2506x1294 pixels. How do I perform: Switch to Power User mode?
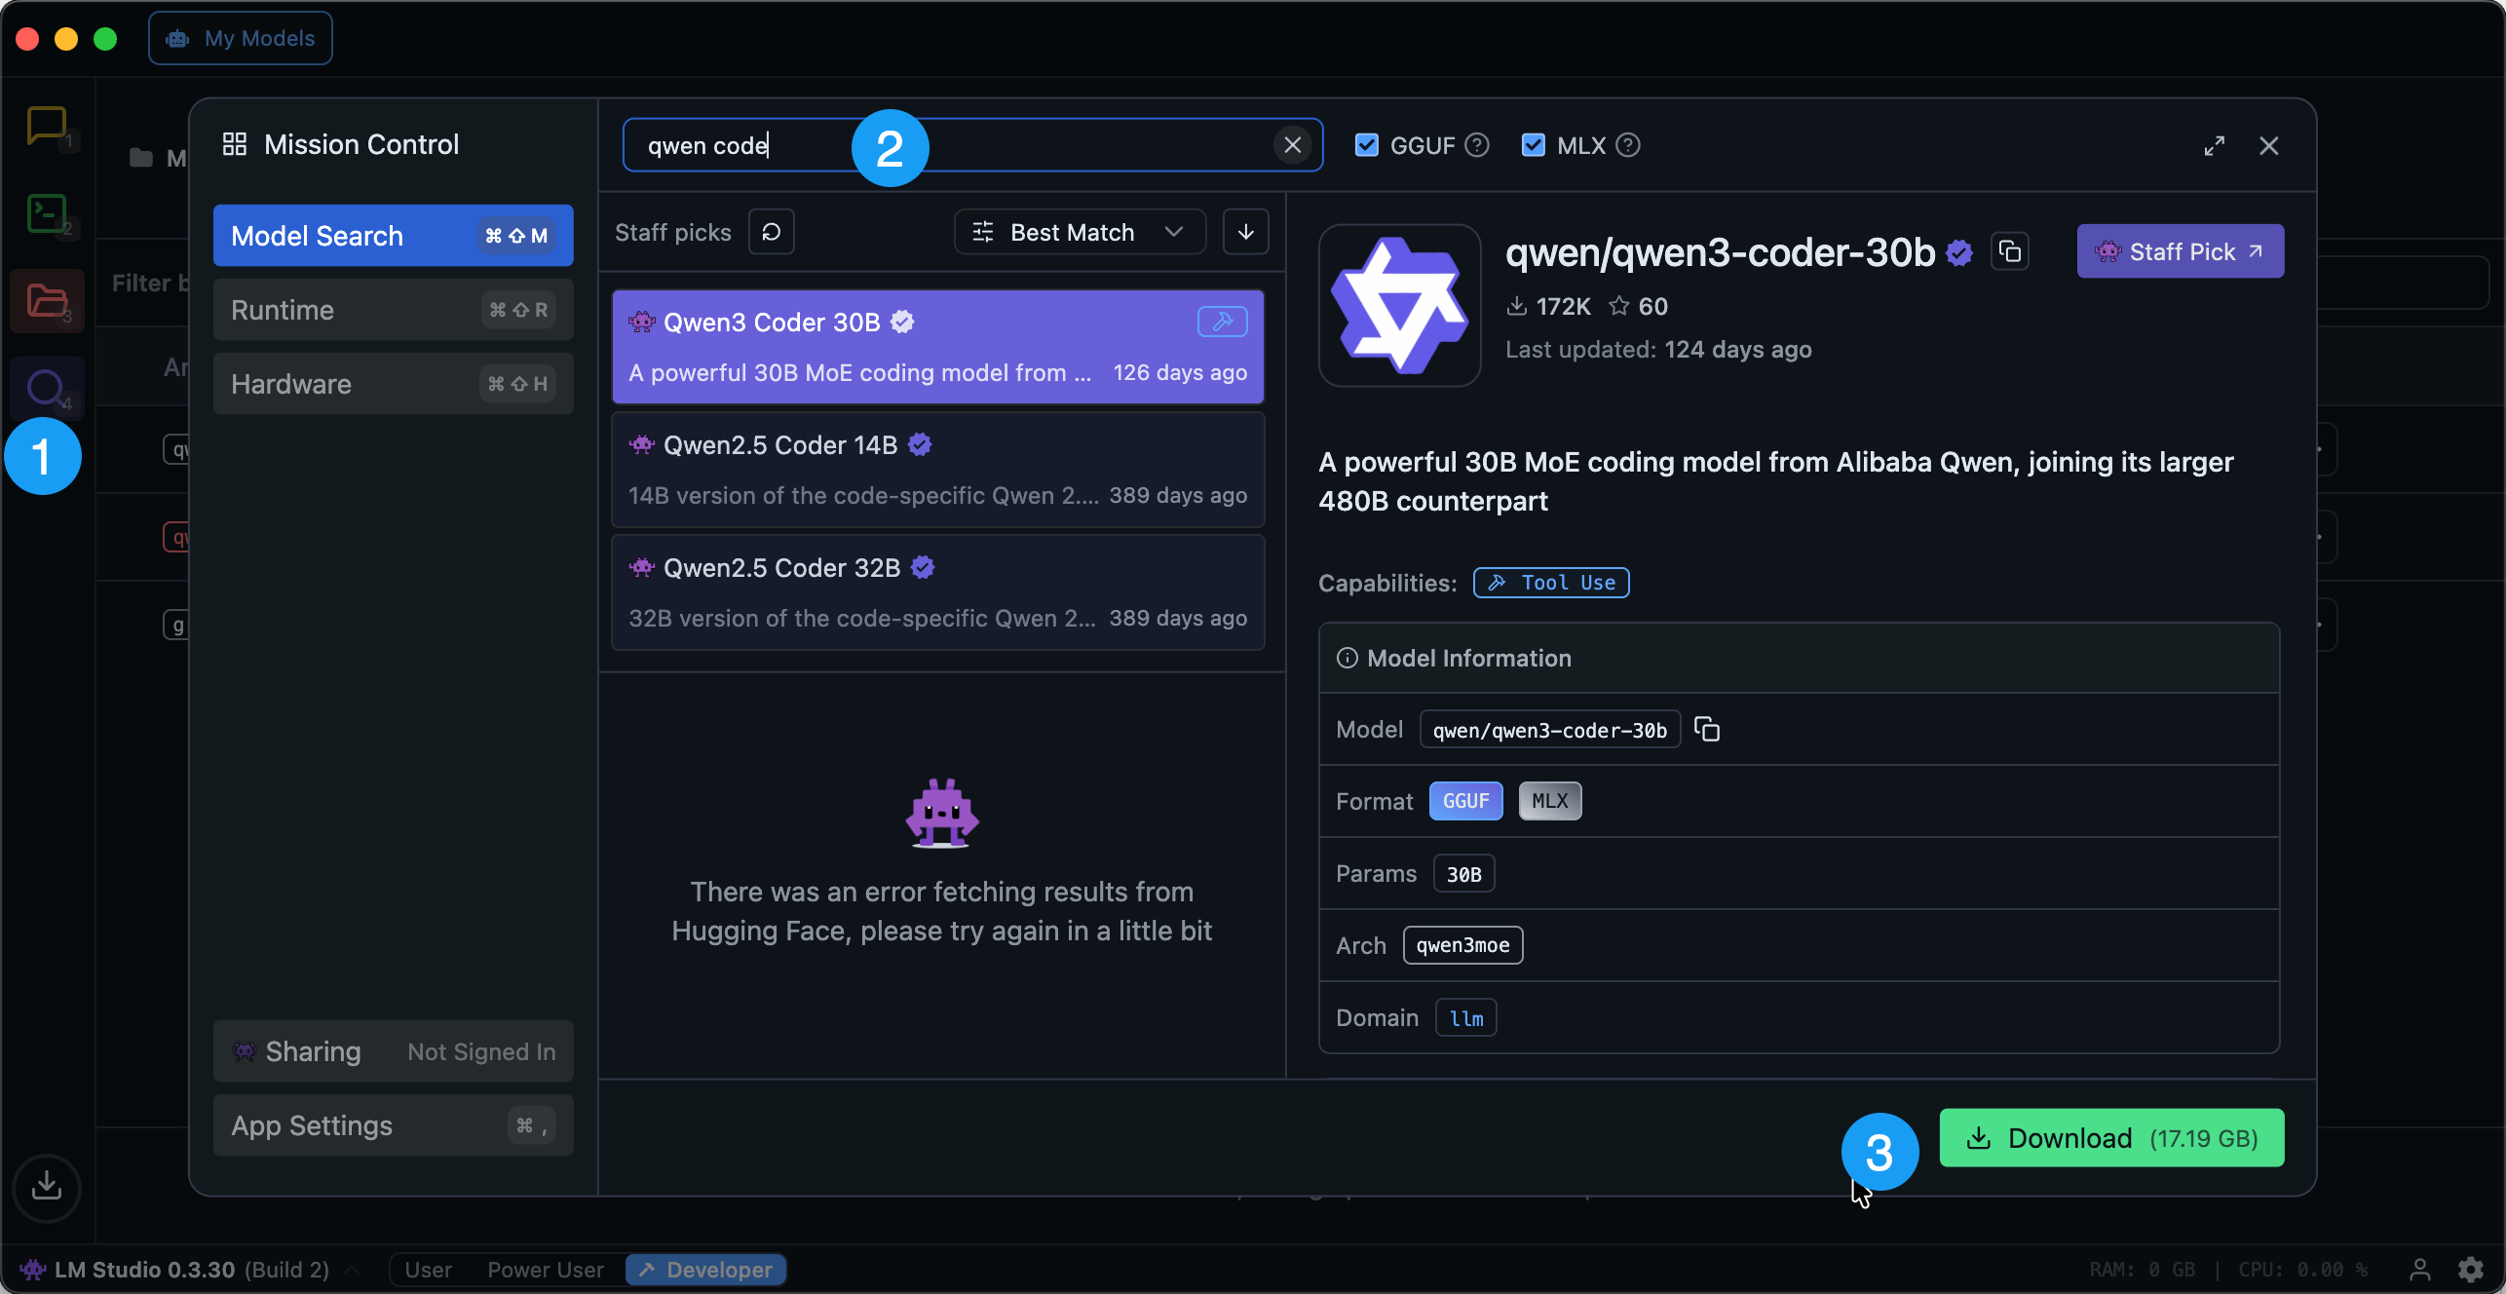(545, 1270)
